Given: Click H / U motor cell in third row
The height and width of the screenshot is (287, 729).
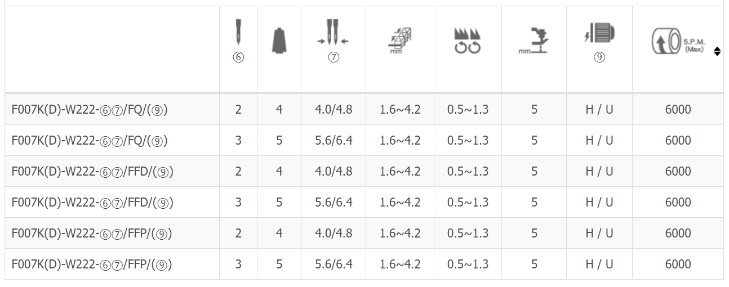Looking at the screenshot, I should (x=599, y=171).
